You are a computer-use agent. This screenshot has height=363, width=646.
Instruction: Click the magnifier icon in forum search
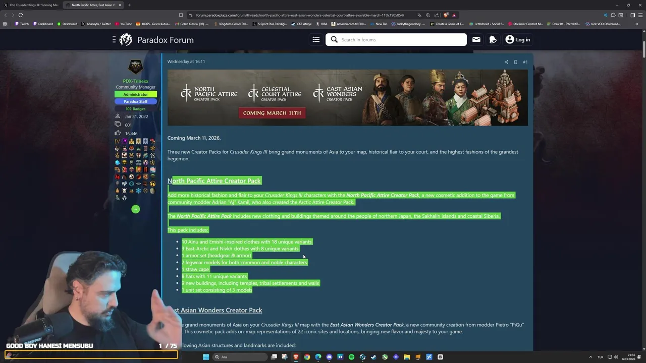point(334,39)
